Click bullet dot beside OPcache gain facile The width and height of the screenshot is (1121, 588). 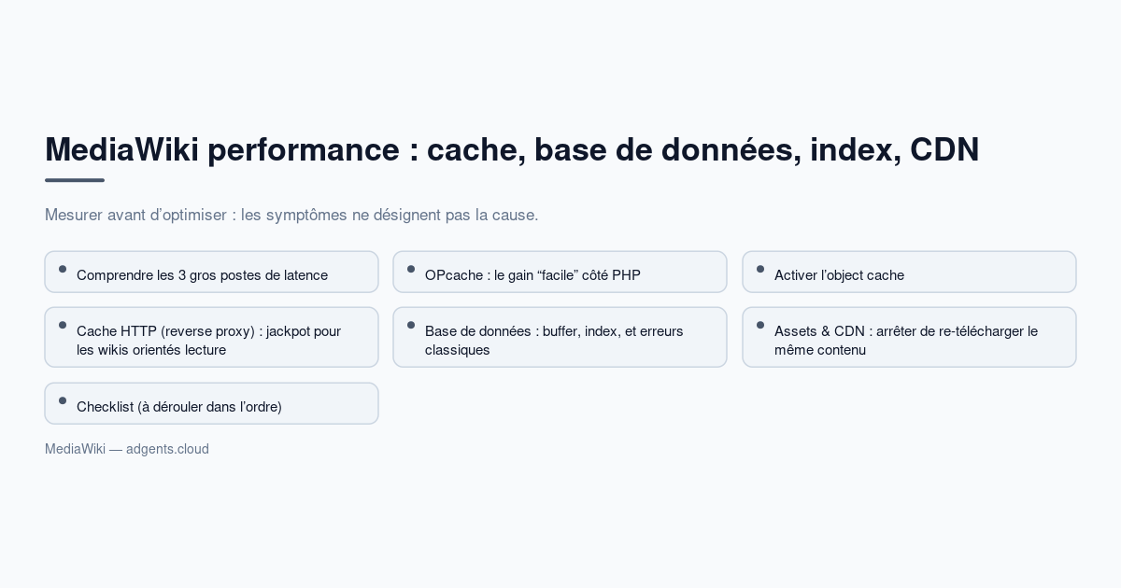[411, 269]
